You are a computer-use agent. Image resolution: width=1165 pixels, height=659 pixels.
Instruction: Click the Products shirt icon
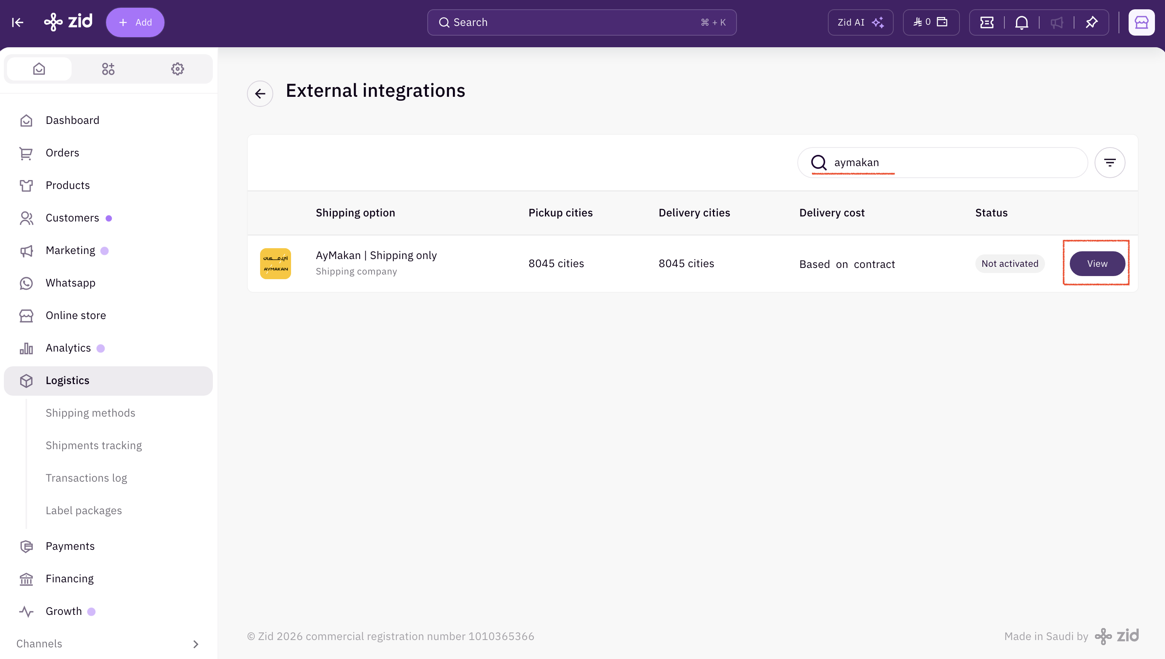(26, 185)
